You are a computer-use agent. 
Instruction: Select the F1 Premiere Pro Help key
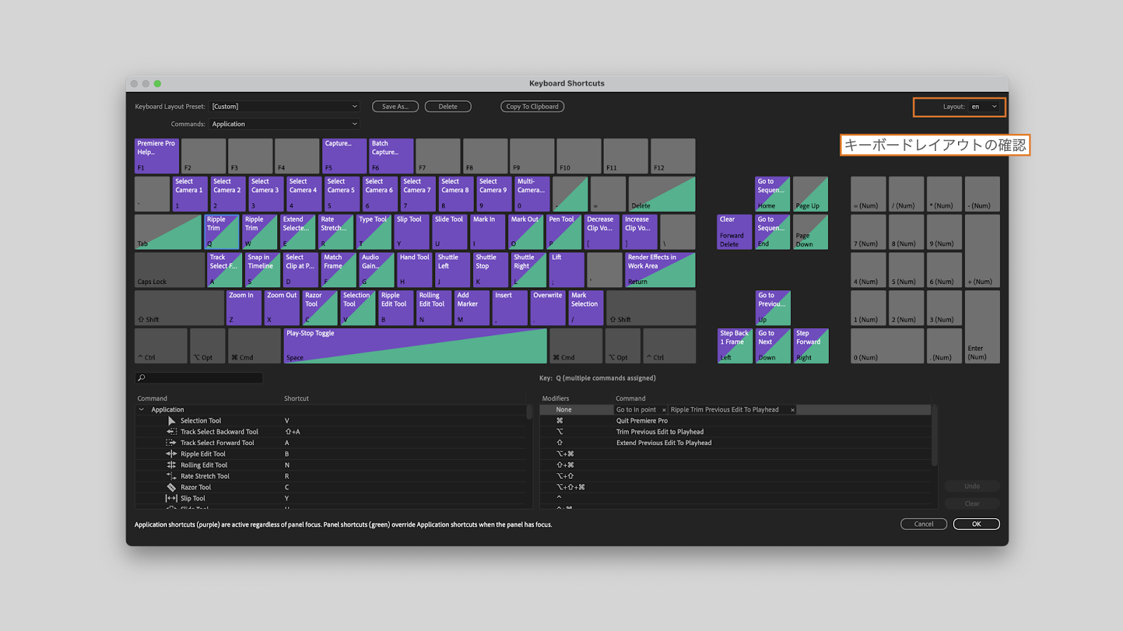pyautogui.click(x=157, y=156)
